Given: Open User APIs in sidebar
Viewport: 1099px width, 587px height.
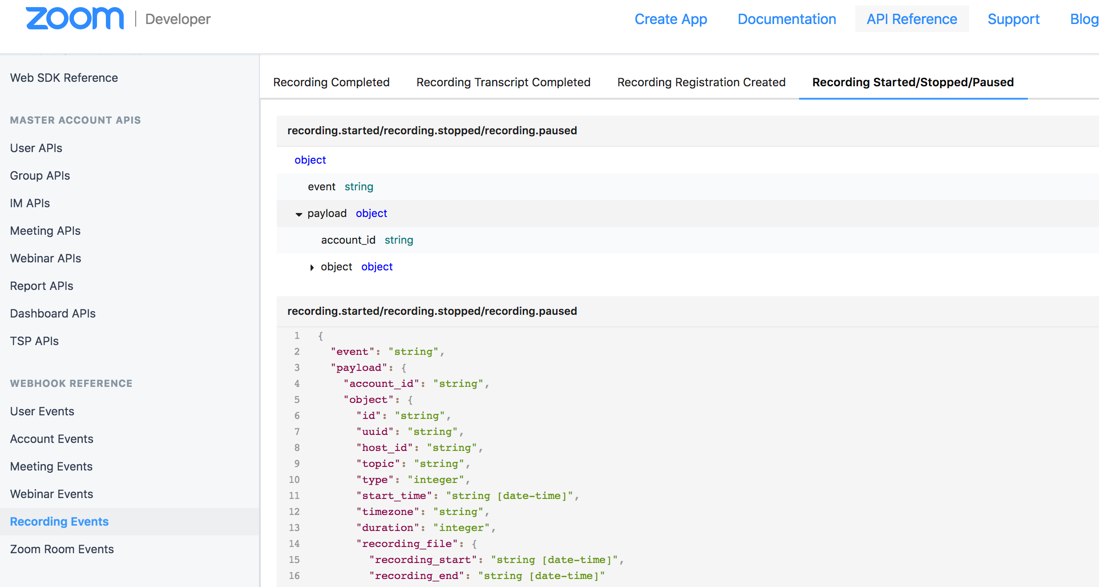Looking at the screenshot, I should pos(36,148).
